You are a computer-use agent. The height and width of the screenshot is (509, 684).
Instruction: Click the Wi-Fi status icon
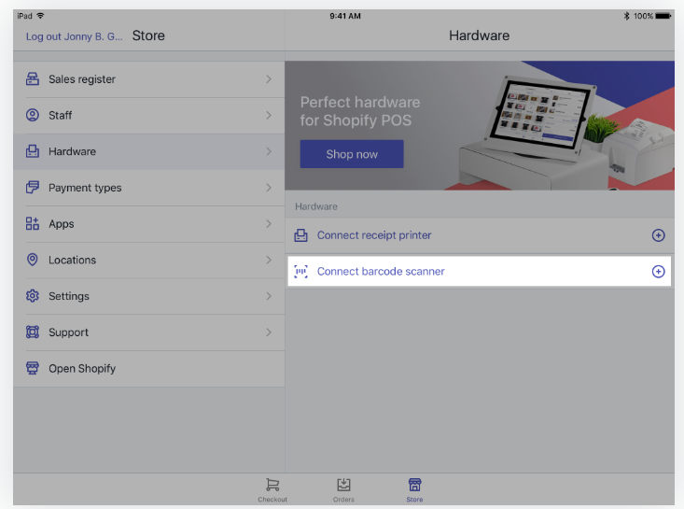(x=40, y=16)
